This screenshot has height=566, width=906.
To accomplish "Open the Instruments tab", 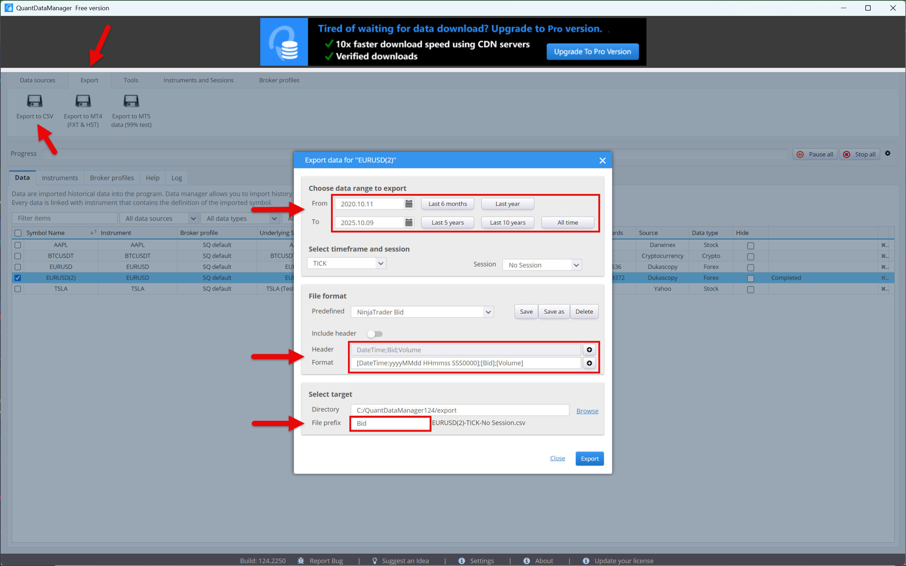I will click(59, 178).
